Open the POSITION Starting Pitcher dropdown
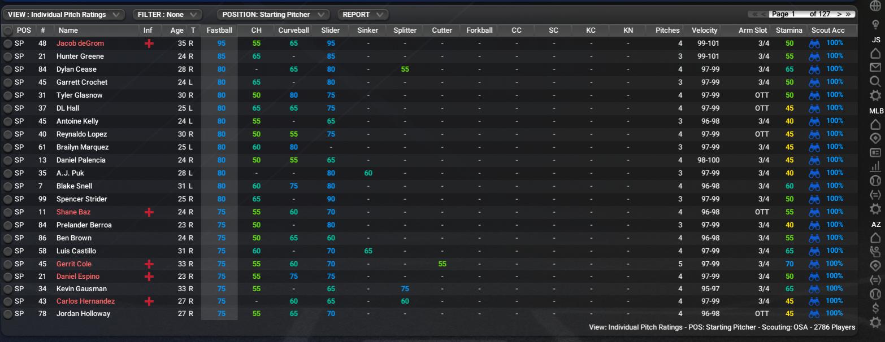The image size is (885, 342). click(x=273, y=15)
